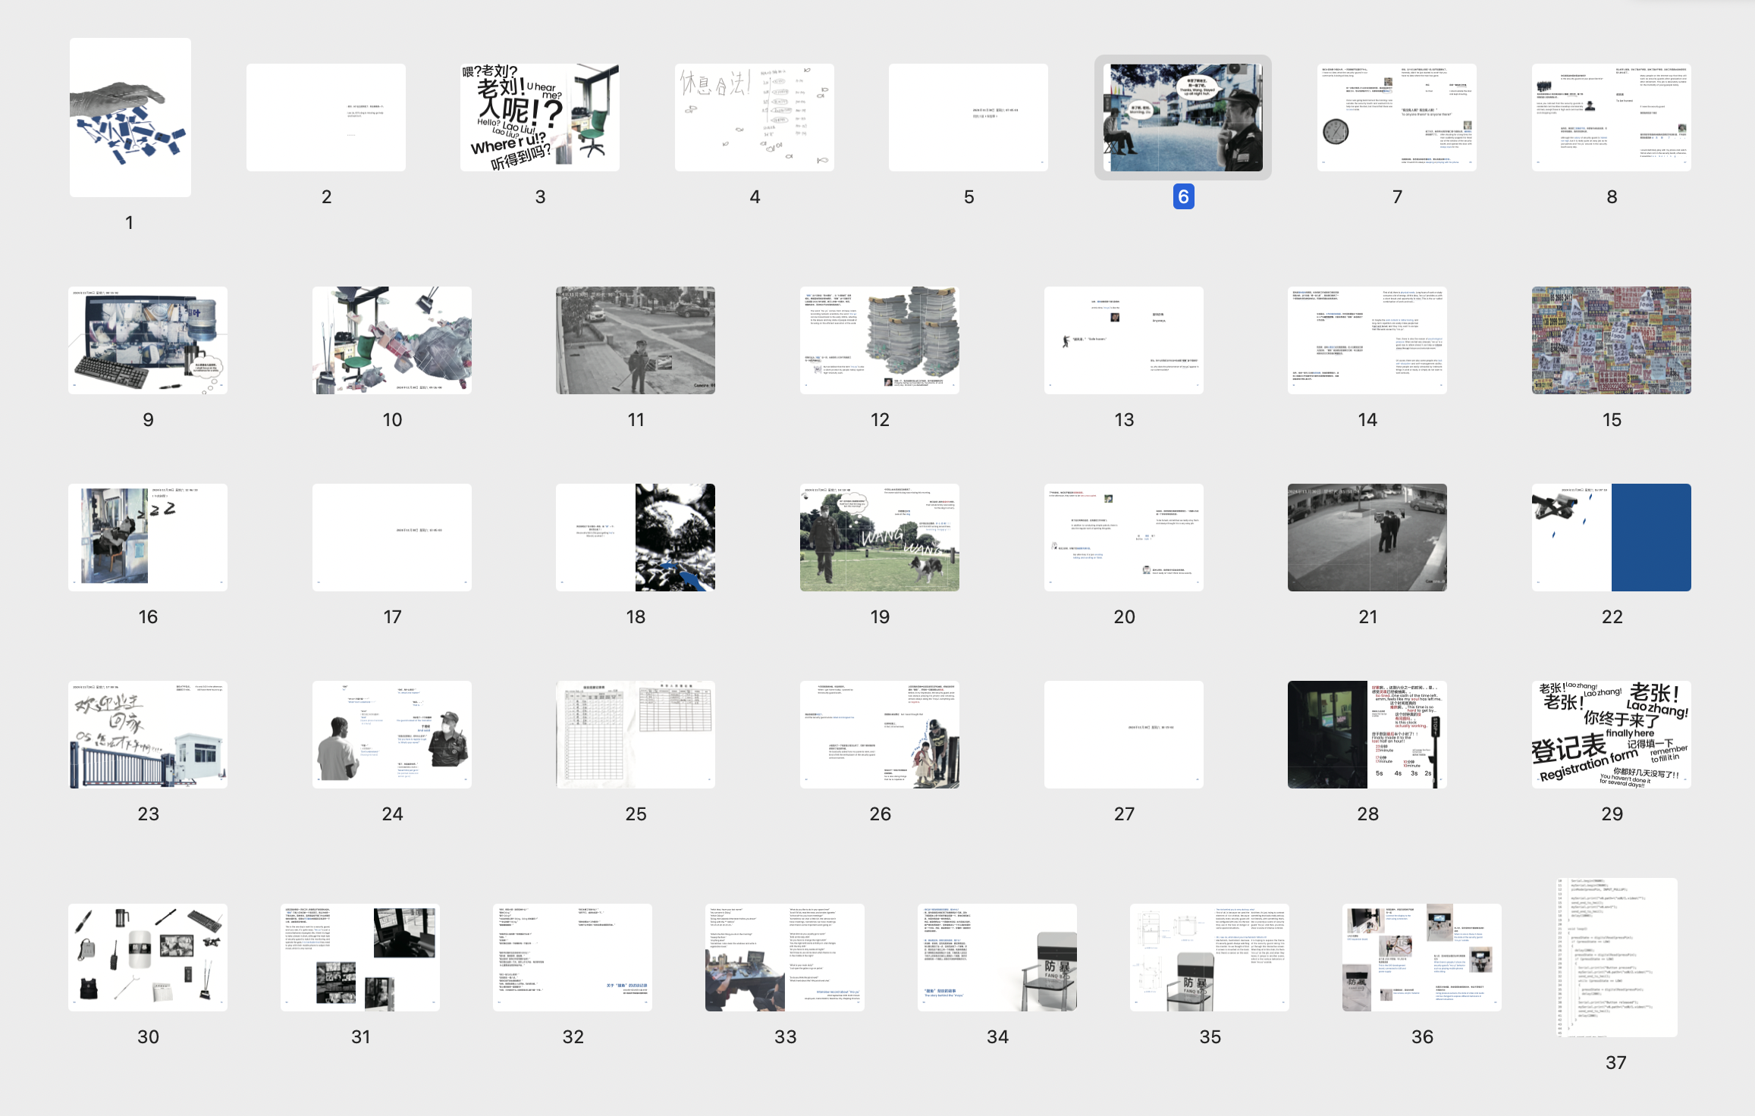
Task: Select page 11 street sweeper photo thumbnail
Action: (636, 340)
